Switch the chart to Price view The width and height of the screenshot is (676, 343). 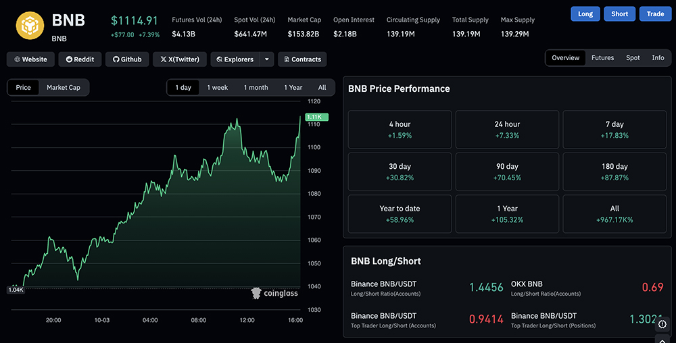[x=24, y=88]
